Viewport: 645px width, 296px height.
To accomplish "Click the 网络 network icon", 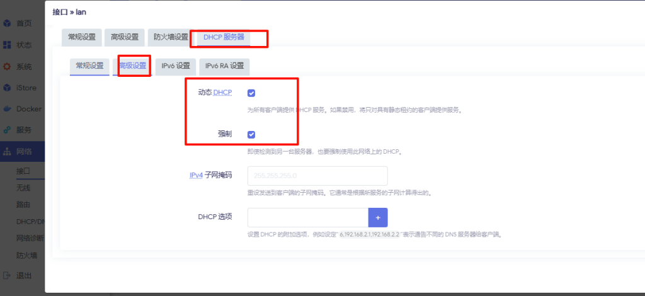I will 7,152.
